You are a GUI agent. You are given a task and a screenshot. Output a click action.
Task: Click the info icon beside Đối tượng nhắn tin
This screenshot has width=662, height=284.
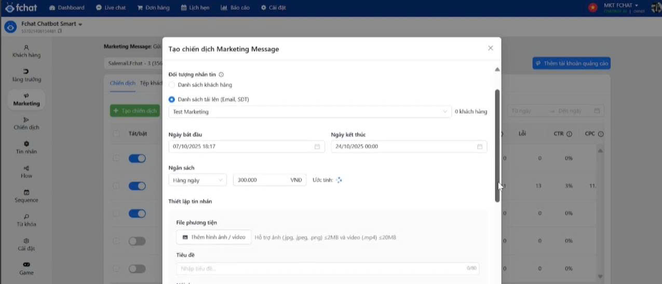tap(221, 75)
